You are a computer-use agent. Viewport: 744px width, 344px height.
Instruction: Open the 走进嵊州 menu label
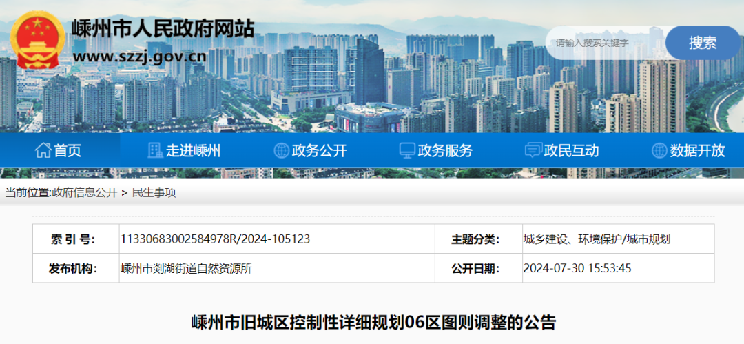193,150
